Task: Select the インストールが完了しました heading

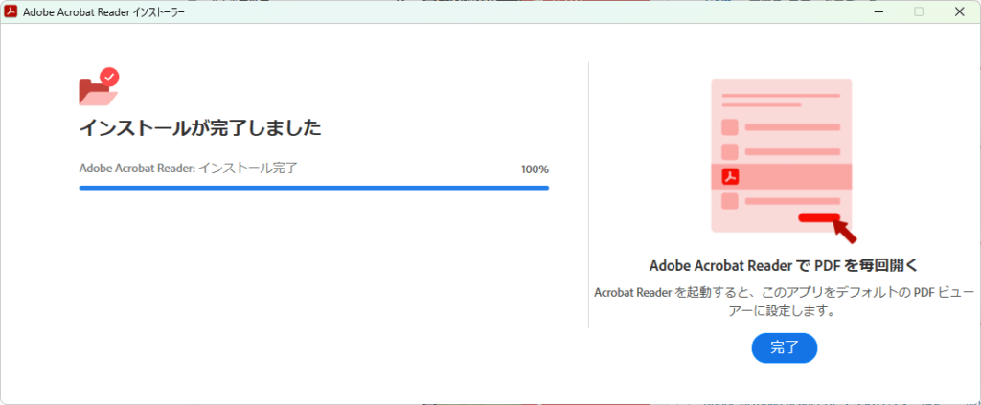Action: [x=199, y=127]
